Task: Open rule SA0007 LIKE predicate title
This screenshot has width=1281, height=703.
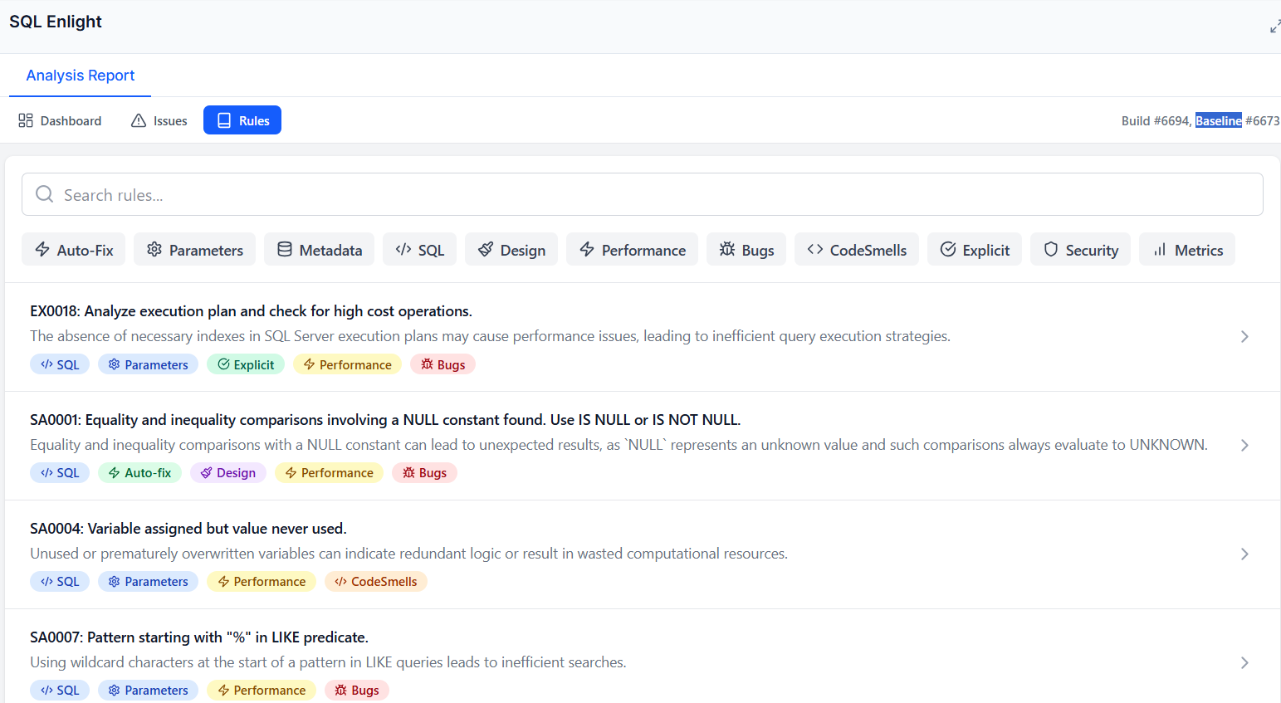Action: point(199,637)
